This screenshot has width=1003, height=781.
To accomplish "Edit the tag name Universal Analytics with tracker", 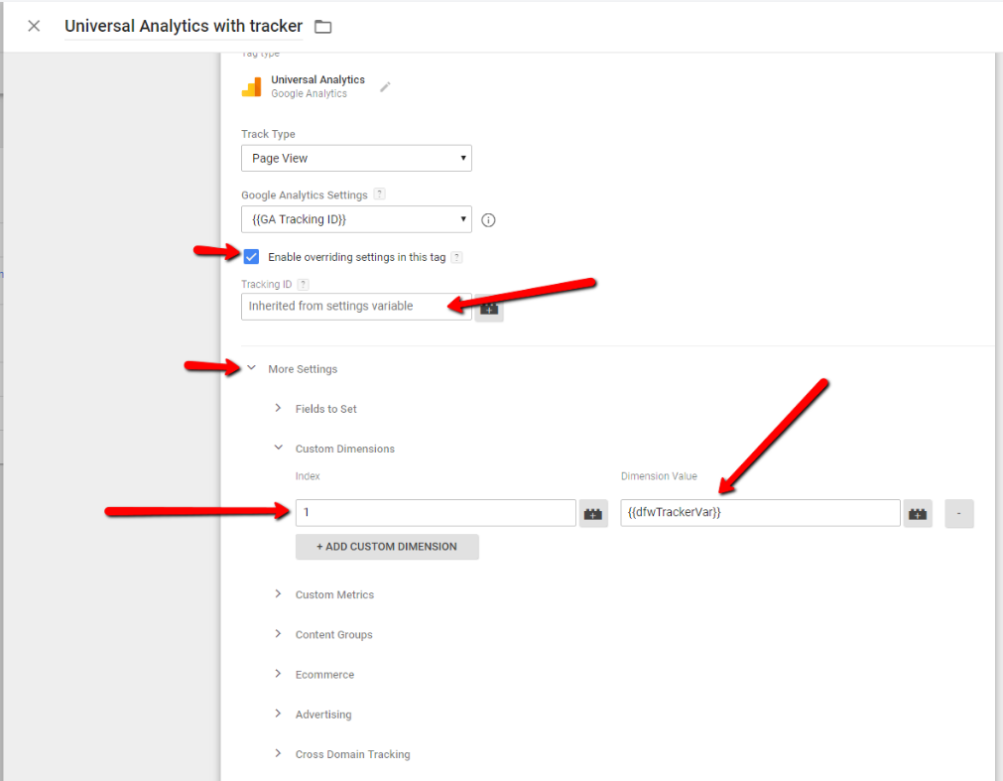I will tap(184, 26).
